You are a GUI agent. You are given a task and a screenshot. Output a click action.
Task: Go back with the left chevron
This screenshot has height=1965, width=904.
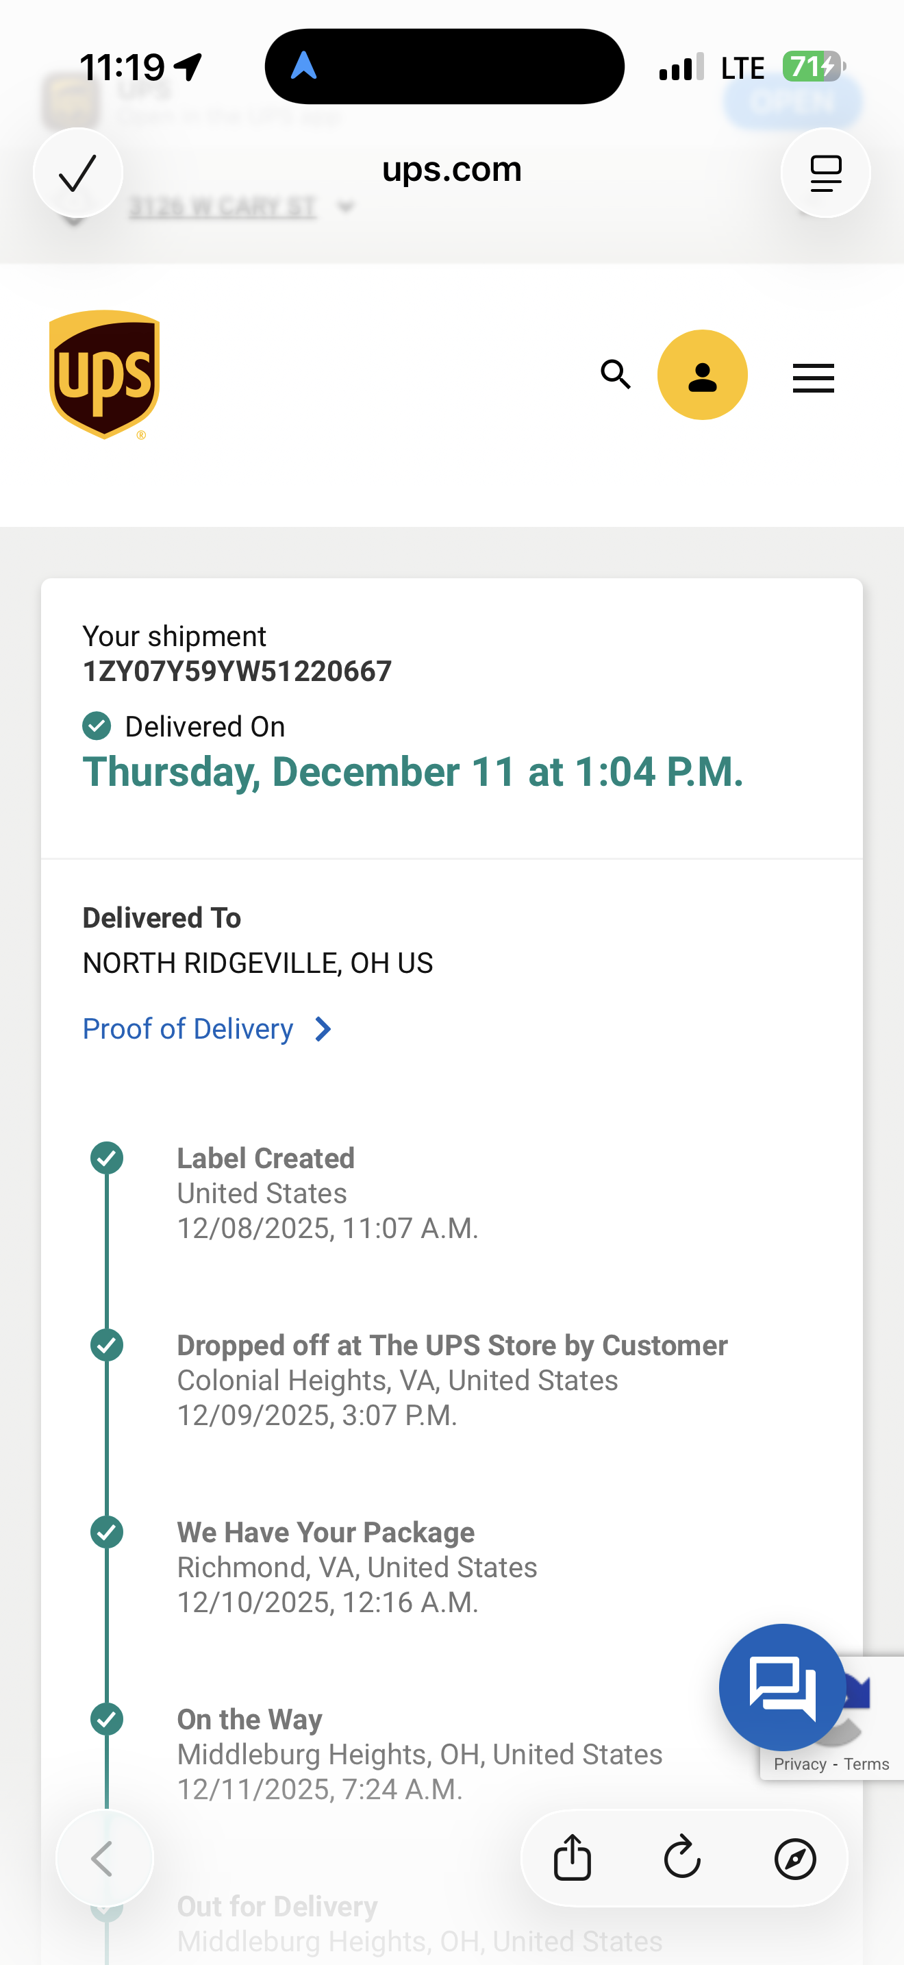pos(103,1858)
